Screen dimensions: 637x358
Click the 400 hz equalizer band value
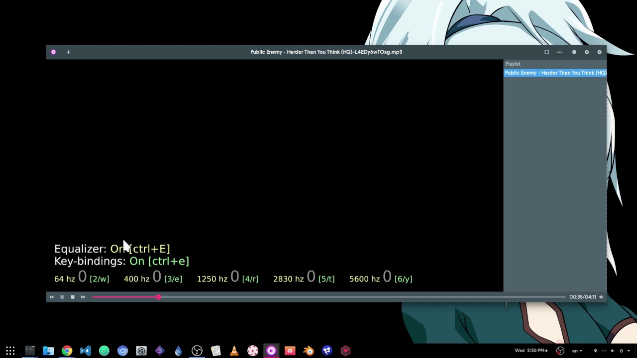tap(157, 277)
